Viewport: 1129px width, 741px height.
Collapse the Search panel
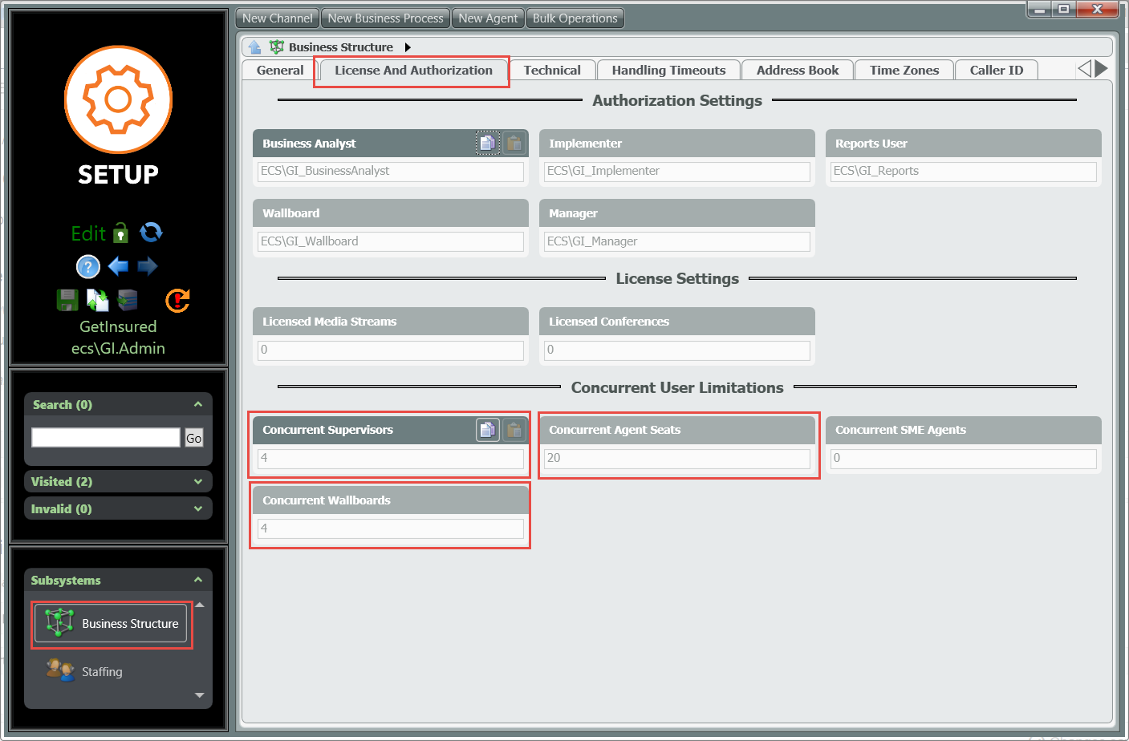[198, 404]
